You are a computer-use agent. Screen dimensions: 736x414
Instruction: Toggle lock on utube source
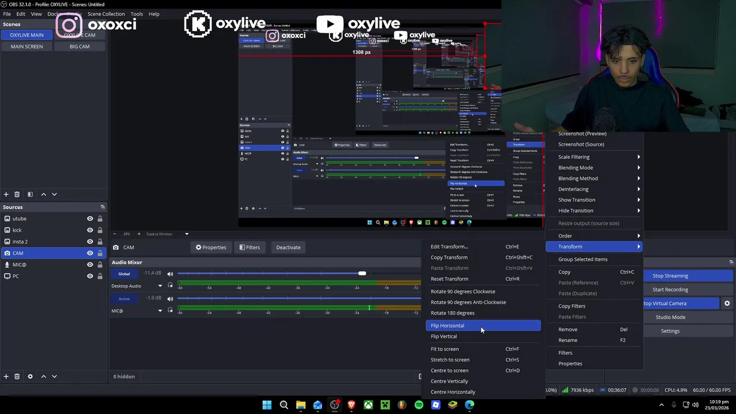100,218
